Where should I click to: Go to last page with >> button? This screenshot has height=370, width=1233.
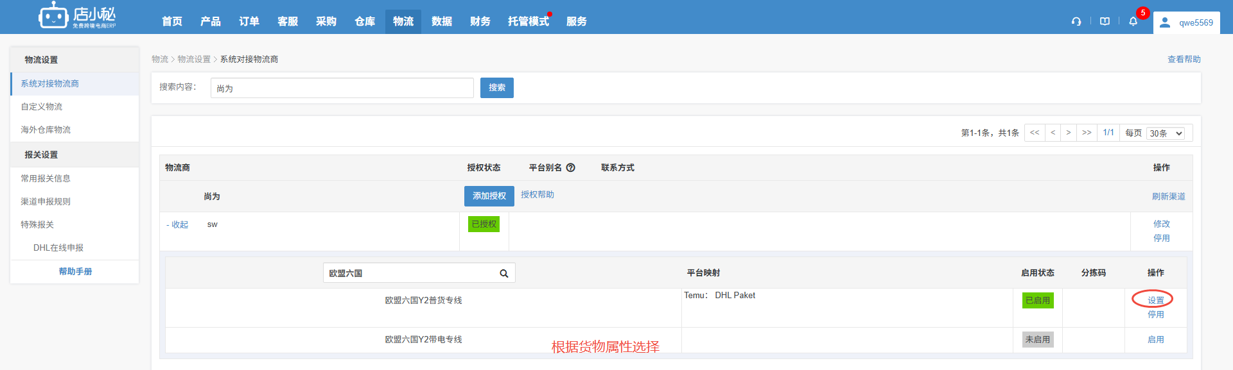pyautogui.click(x=1087, y=133)
